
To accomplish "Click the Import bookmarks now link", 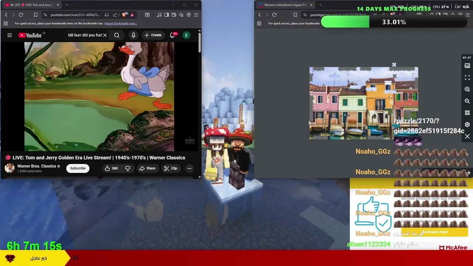I will [x=120, y=23].
